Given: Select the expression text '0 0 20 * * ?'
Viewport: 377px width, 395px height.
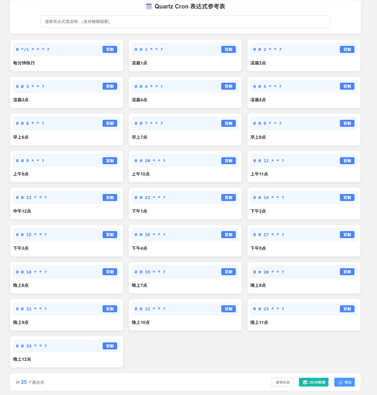Looking at the screenshot, I should pyautogui.click(x=269, y=272).
